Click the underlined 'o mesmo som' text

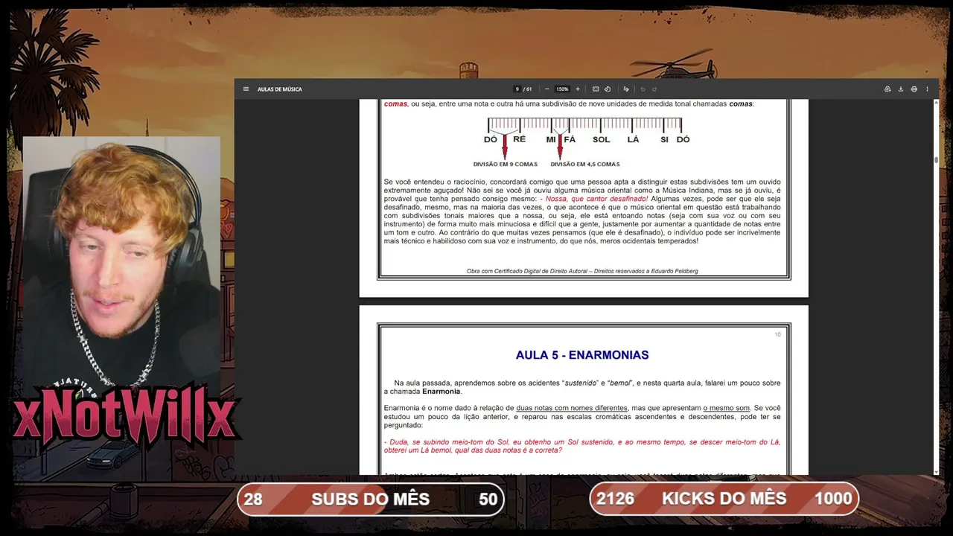[x=727, y=408]
